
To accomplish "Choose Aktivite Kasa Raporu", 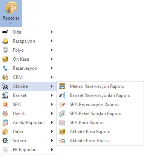I will [x=100, y=132].
